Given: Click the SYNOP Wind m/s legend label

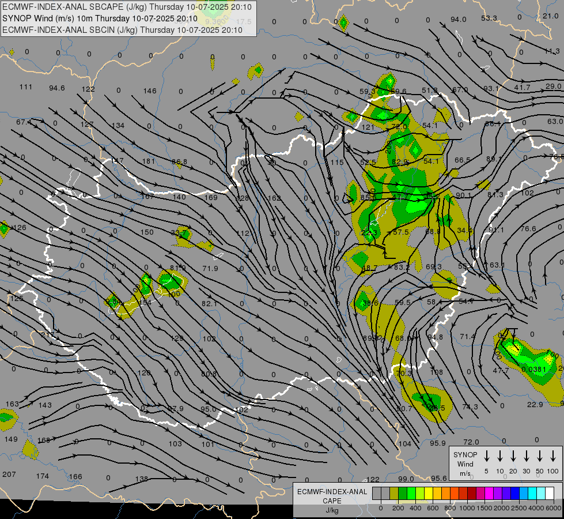Looking at the screenshot, I should tap(465, 464).
